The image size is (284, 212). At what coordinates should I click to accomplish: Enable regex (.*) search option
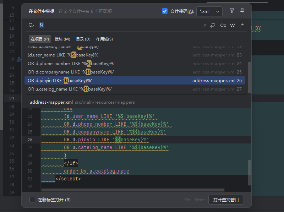click(242, 25)
